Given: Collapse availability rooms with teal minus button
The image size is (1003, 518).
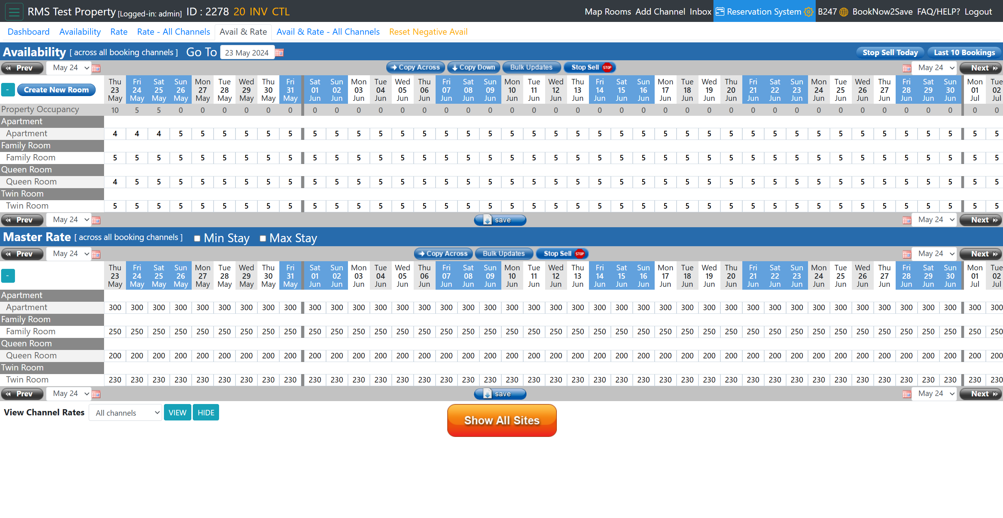Looking at the screenshot, I should click(8, 90).
